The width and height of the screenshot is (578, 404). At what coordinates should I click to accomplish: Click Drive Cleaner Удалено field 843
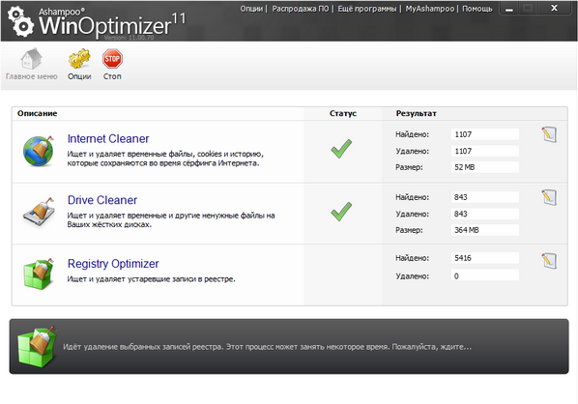click(485, 214)
